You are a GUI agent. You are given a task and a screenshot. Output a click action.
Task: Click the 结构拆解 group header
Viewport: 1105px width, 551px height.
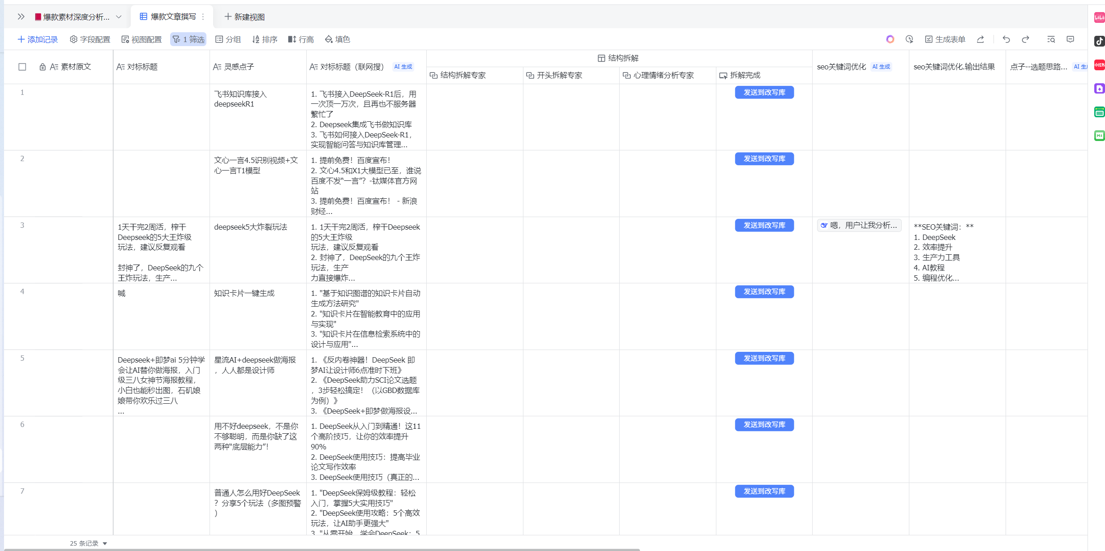(x=619, y=58)
